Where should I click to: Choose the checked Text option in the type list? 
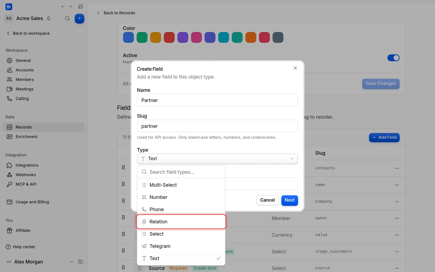click(181, 258)
